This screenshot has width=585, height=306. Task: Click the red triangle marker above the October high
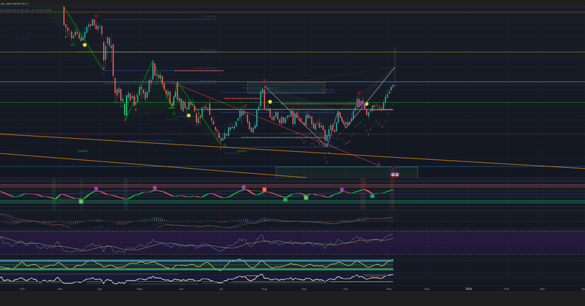point(359,93)
